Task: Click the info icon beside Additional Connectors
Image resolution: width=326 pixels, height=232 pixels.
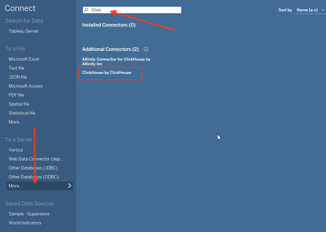Action: click(146, 49)
